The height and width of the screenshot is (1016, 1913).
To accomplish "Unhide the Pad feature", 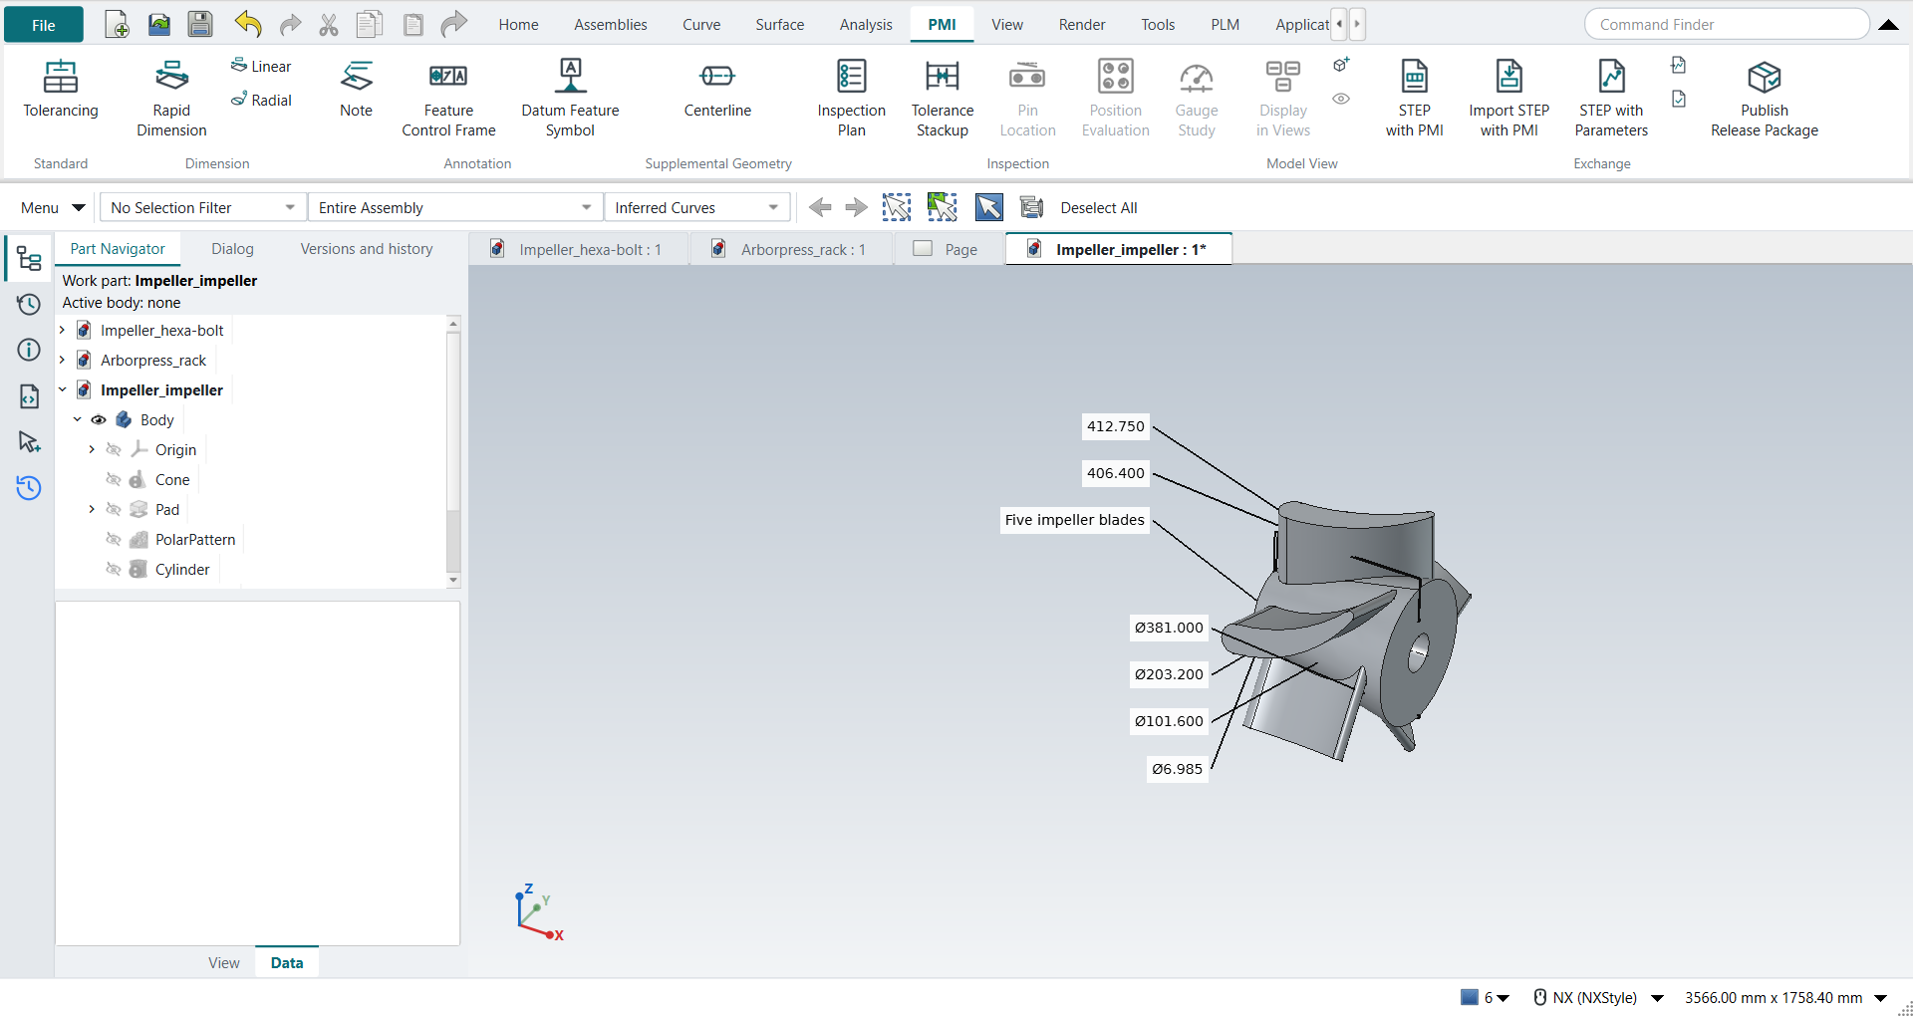I will tap(114, 510).
